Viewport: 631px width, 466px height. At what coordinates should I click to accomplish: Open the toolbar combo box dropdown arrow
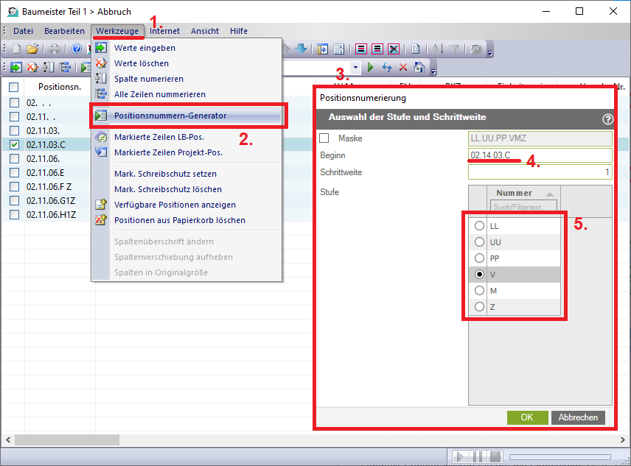pyautogui.click(x=356, y=68)
